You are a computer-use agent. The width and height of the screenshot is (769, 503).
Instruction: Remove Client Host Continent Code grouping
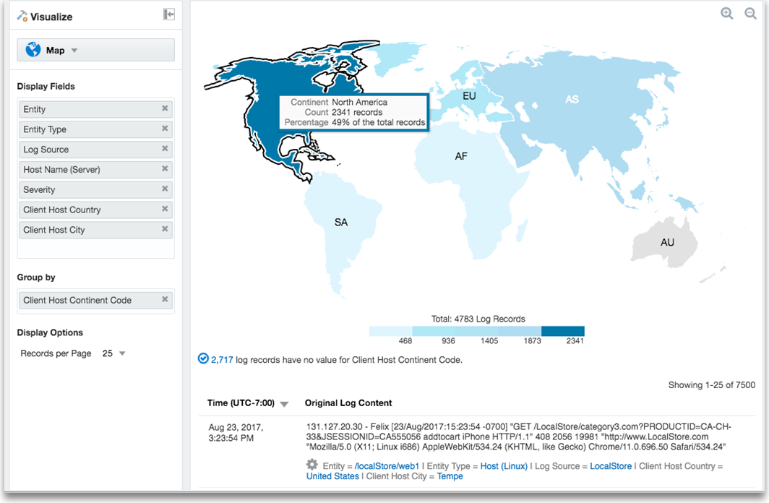click(165, 299)
